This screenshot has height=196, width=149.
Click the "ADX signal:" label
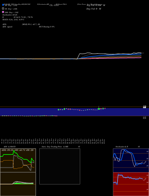coord(7,27)
